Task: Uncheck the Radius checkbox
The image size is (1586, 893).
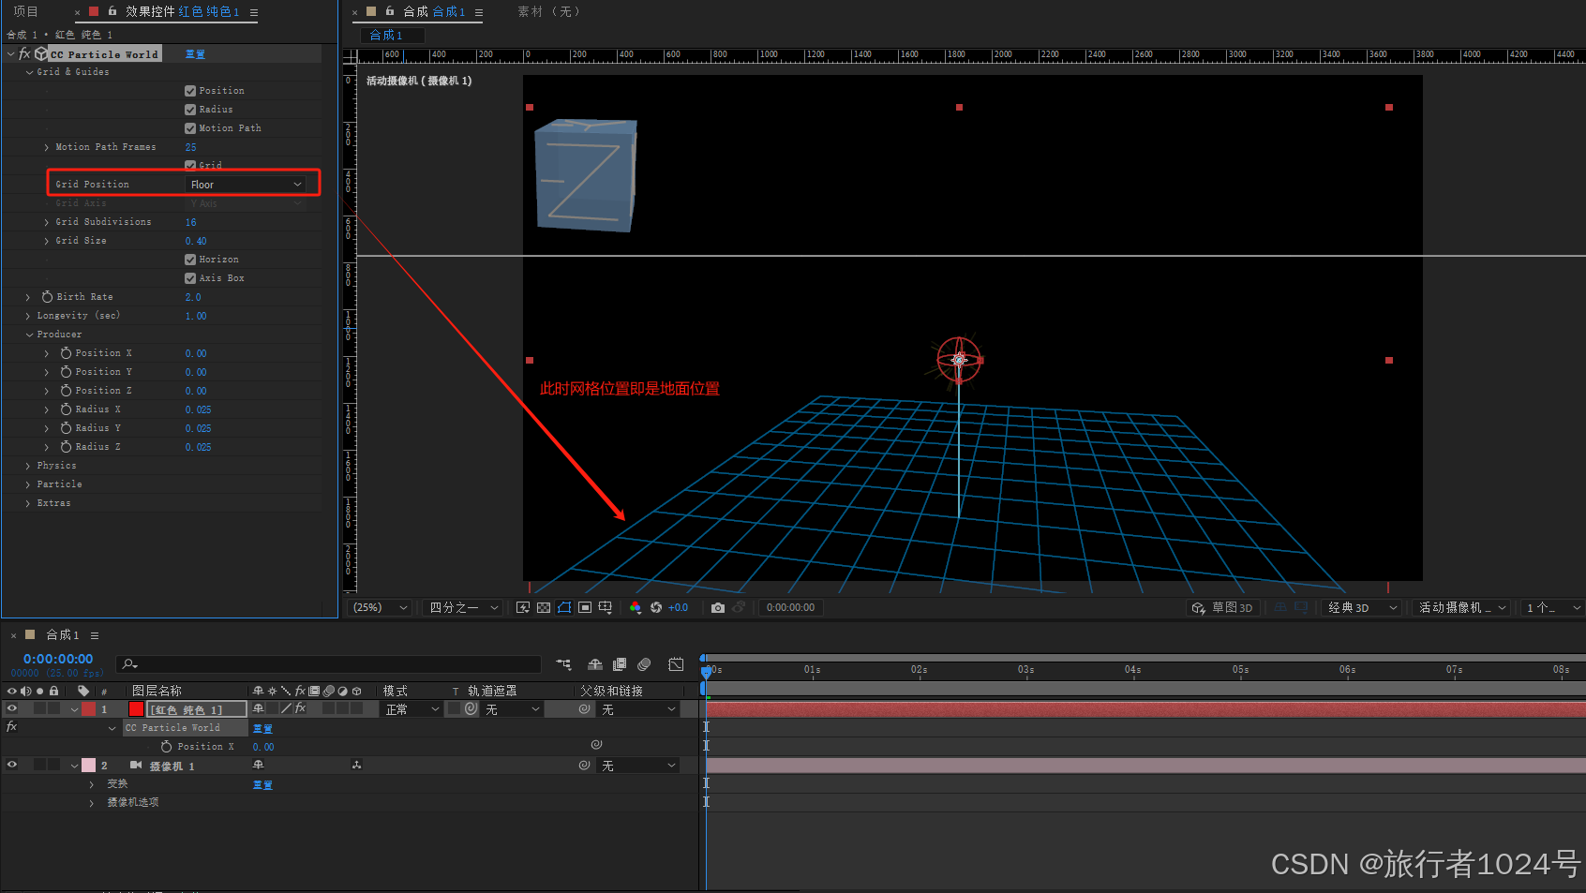Action: click(190, 110)
